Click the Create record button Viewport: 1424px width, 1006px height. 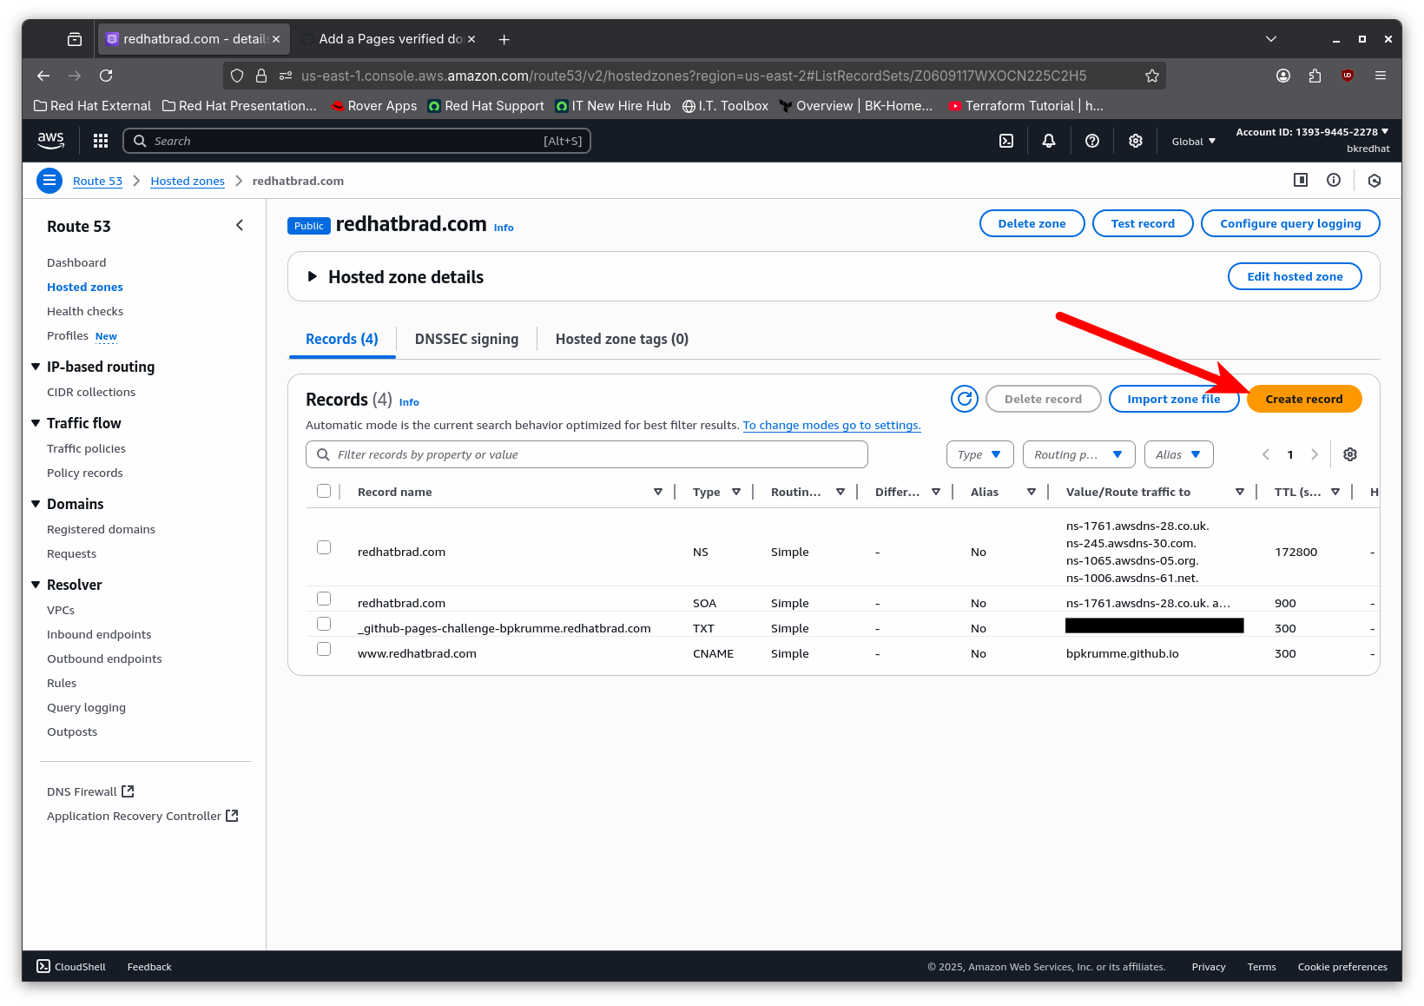[x=1304, y=399]
